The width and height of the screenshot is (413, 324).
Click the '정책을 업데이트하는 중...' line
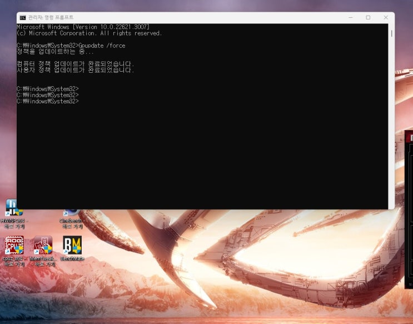coord(55,52)
